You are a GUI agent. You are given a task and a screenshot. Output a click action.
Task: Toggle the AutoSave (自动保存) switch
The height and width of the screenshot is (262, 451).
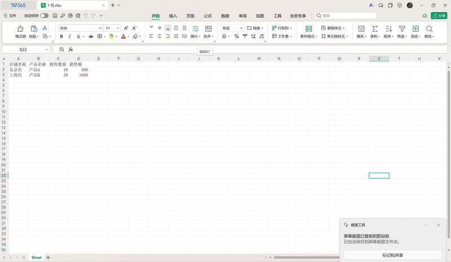[45, 16]
